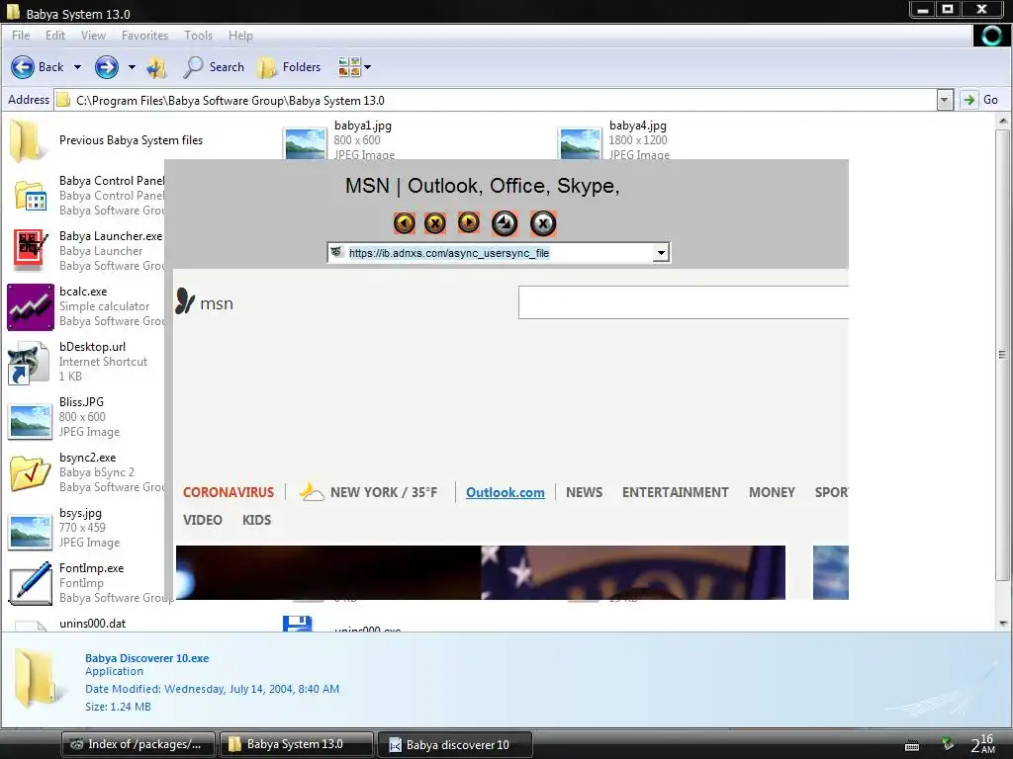Screen dimensions: 1013x759
Task: Click the keyboard icon in system tray
Action: 912,745
